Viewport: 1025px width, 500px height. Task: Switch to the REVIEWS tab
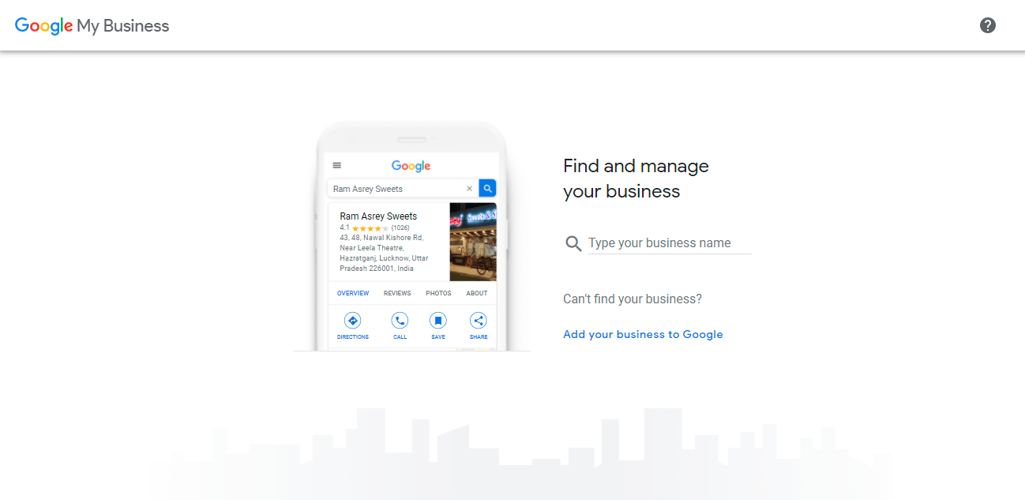tap(397, 293)
